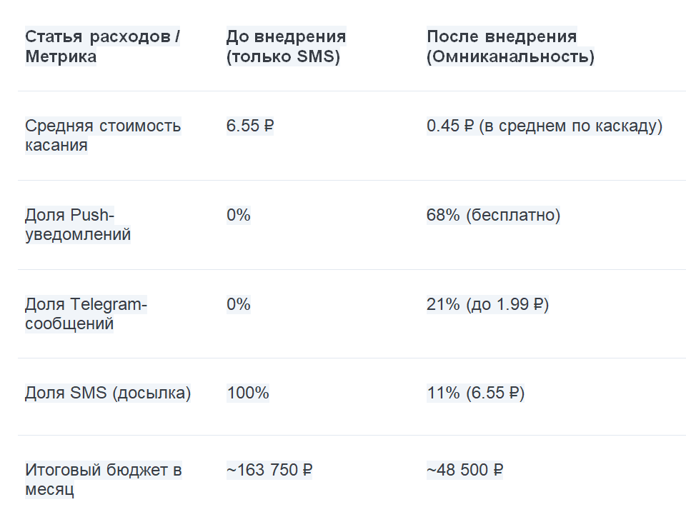Click the "68% (бесплатно)" cell
The width and height of the screenshot is (686, 522).
(493, 215)
